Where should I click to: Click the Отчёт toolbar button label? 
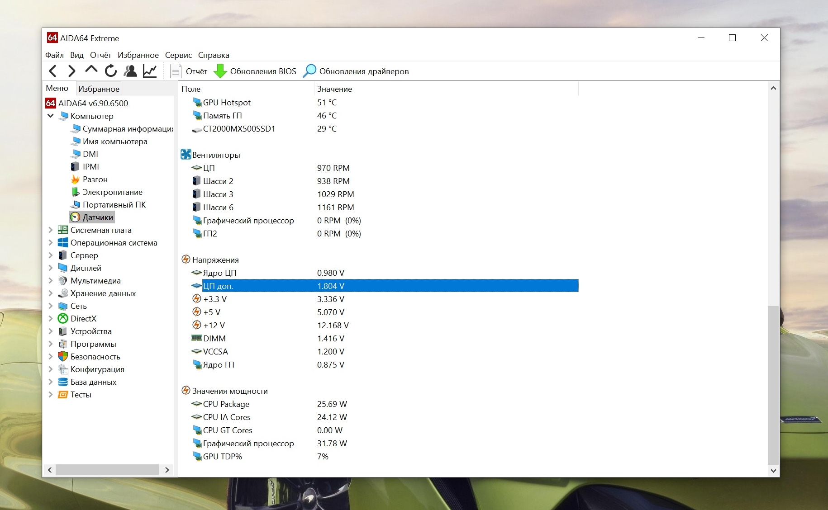[x=196, y=71]
